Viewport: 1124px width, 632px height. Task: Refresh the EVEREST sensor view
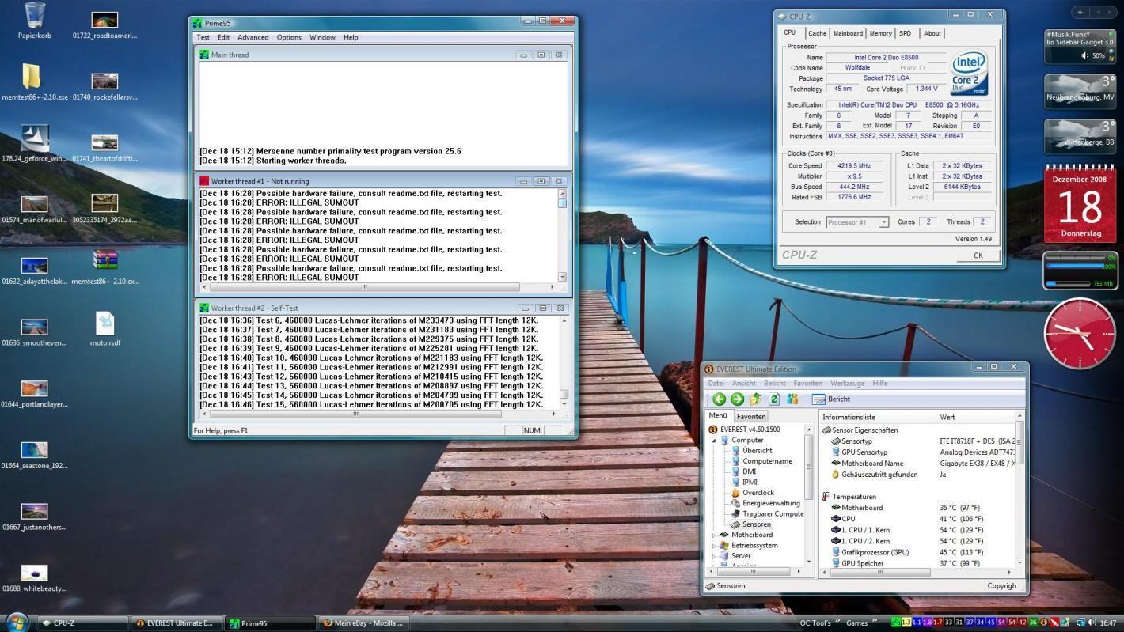(774, 399)
